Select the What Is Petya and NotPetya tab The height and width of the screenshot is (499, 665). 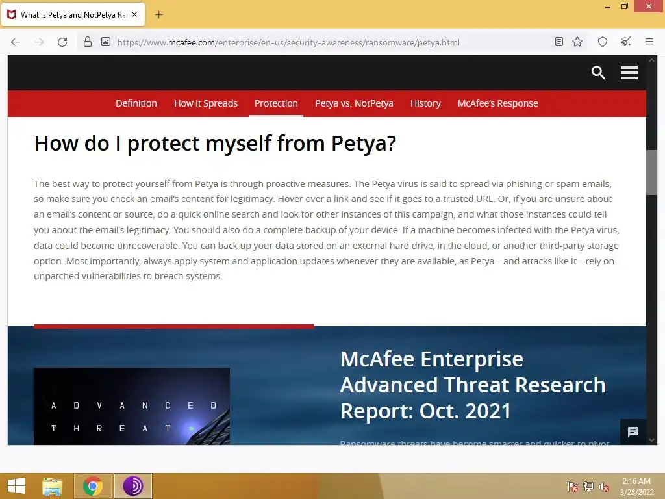(73, 14)
